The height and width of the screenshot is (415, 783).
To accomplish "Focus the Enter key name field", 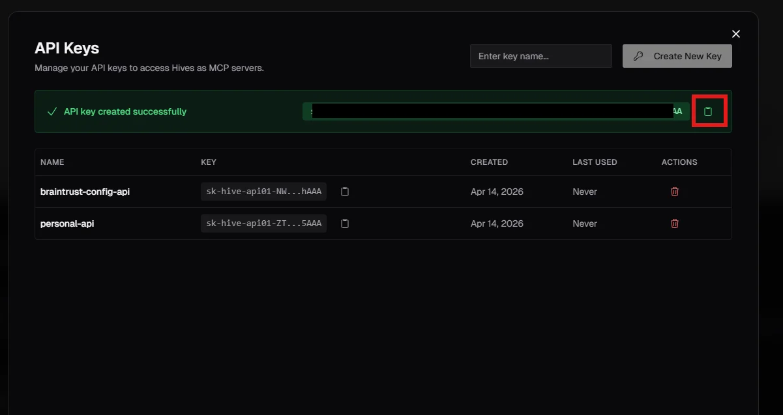I will [x=541, y=56].
